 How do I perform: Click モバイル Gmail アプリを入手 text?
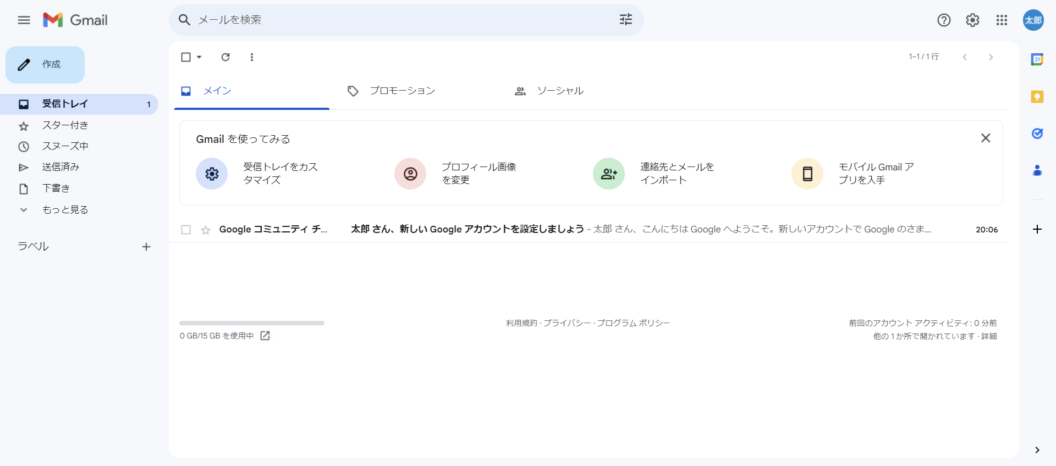[876, 174]
